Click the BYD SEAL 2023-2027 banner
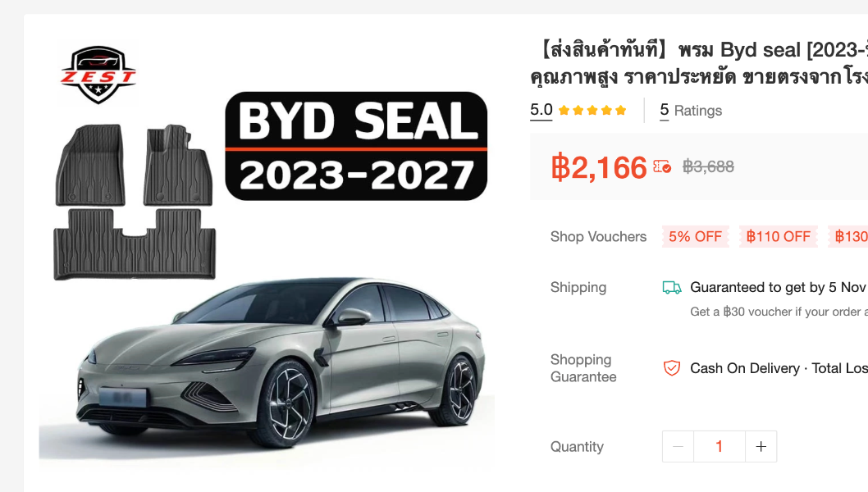Viewport: 868px width, 492px height. tap(356, 146)
